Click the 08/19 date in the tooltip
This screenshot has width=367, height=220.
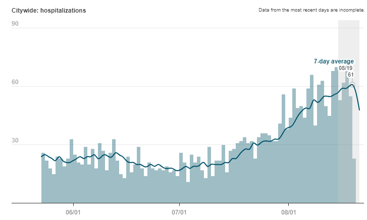point(346,68)
